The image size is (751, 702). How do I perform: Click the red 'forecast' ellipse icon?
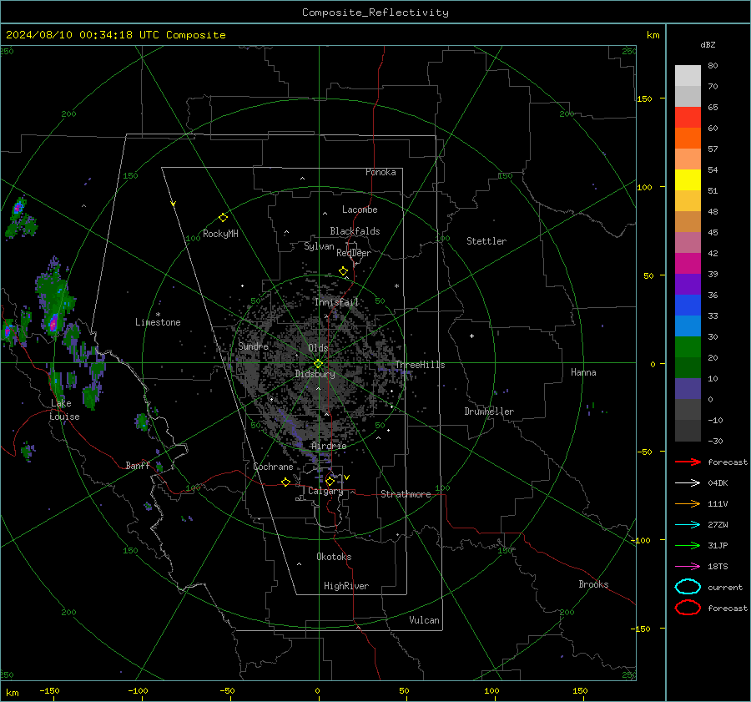688,608
